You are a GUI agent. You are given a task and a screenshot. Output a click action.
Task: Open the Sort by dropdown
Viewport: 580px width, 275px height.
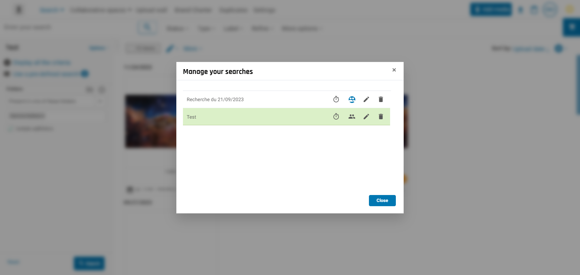click(x=531, y=49)
